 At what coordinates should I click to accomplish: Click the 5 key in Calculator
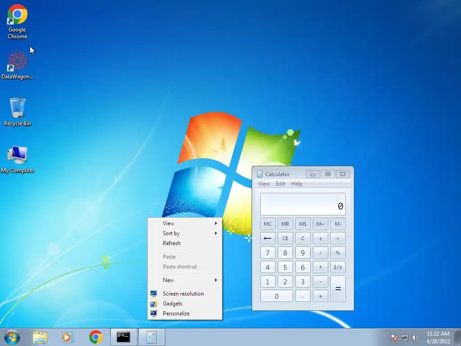tap(285, 267)
